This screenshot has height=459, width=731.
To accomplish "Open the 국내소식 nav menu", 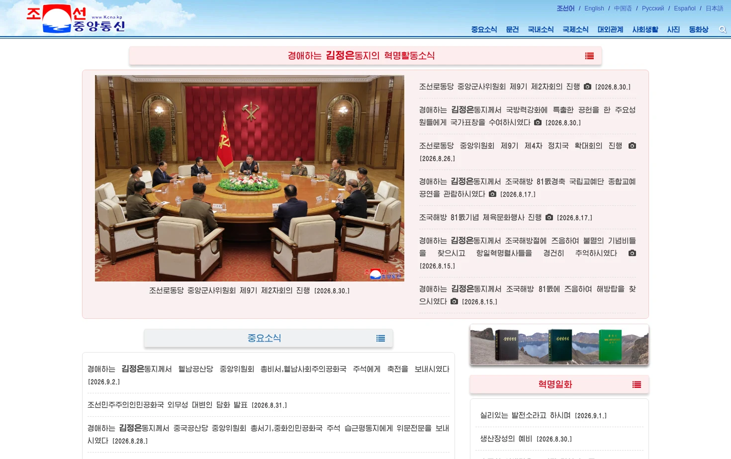I will (x=541, y=30).
